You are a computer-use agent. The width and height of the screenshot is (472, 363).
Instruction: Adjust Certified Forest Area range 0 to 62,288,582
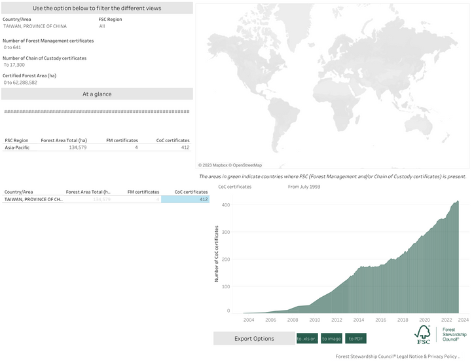[20, 83]
